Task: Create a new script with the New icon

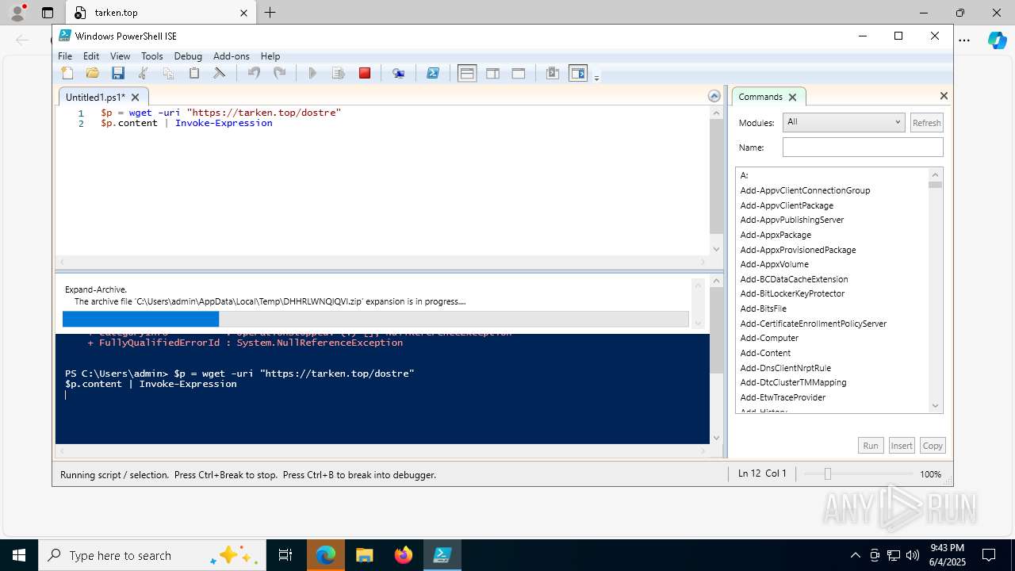Action: point(67,73)
